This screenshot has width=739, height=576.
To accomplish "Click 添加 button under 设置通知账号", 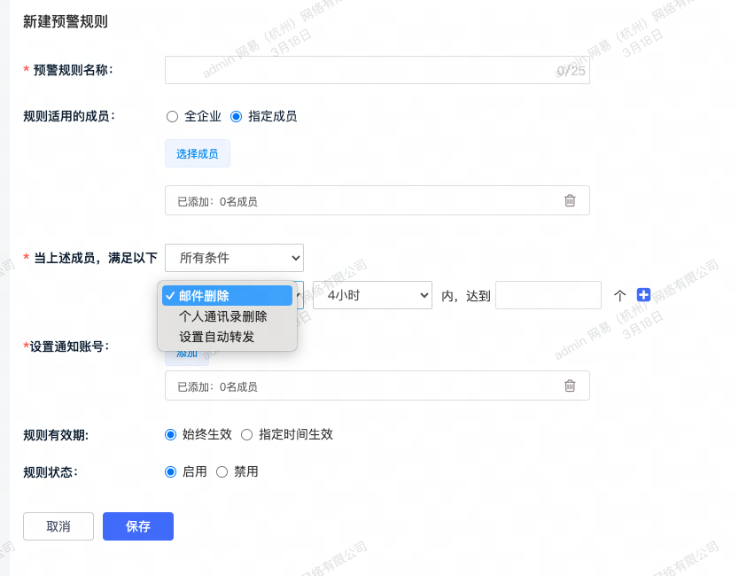I will pyautogui.click(x=187, y=354).
